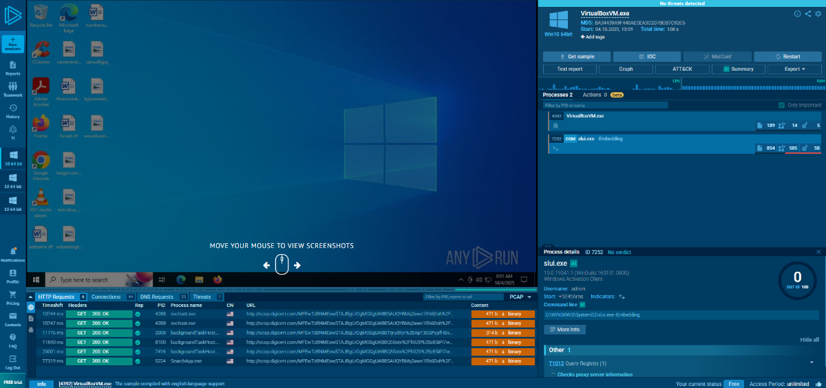This screenshot has width=826, height=388.
Task: Close the Process details panel
Action: click(818, 252)
